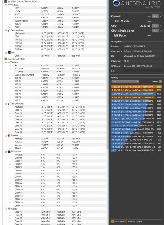
Task: Collapse the CPU Voltages group
Action: (6, 62)
